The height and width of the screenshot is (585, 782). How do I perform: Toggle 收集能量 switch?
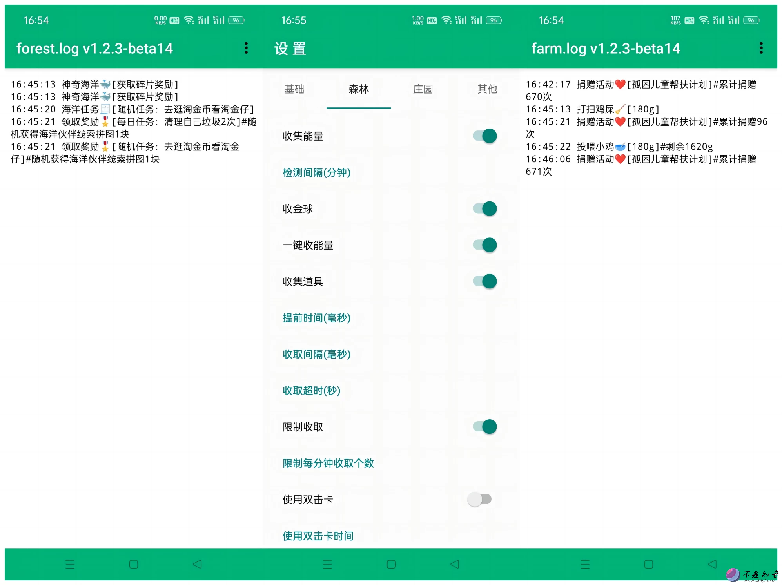point(485,136)
